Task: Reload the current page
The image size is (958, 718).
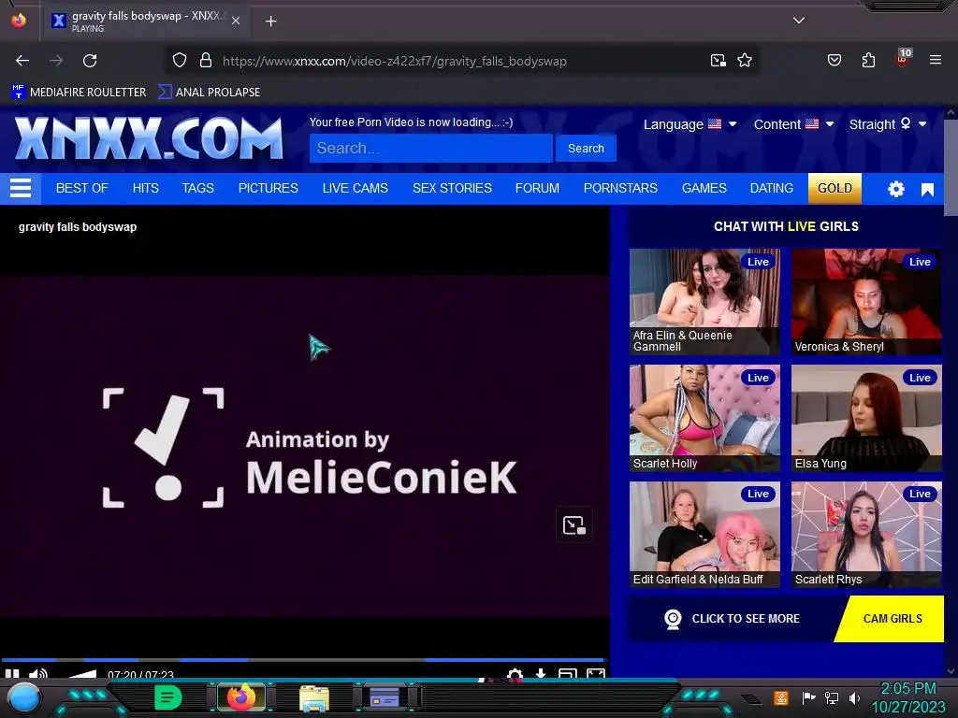Action: tap(90, 61)
